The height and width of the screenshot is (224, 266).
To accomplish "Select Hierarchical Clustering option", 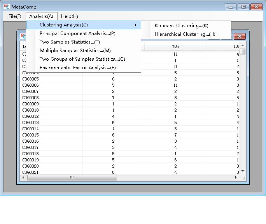I will pos(185,34).
